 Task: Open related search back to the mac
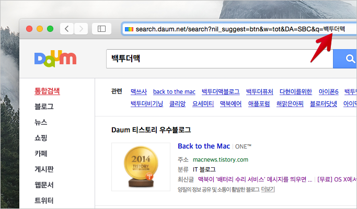coord(174,91)
